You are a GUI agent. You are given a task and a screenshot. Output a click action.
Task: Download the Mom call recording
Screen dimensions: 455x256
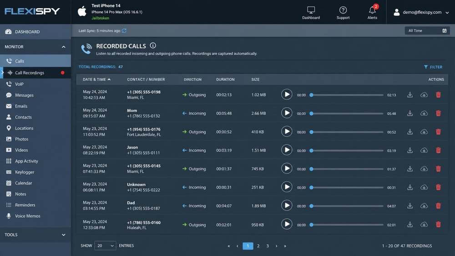click(410, 113)
